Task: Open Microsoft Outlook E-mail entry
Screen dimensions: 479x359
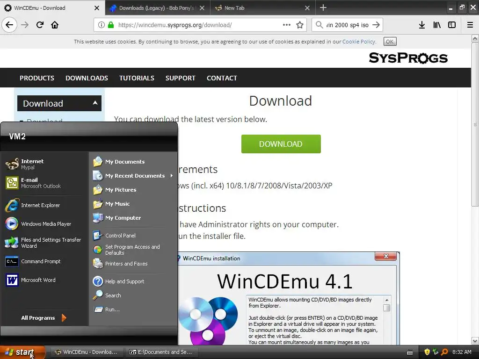Action: [x=44, y=183]
